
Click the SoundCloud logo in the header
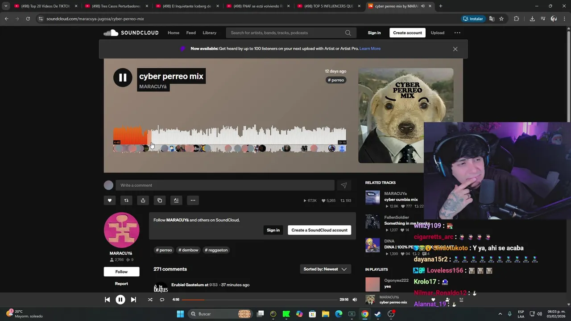click(131, 33)
